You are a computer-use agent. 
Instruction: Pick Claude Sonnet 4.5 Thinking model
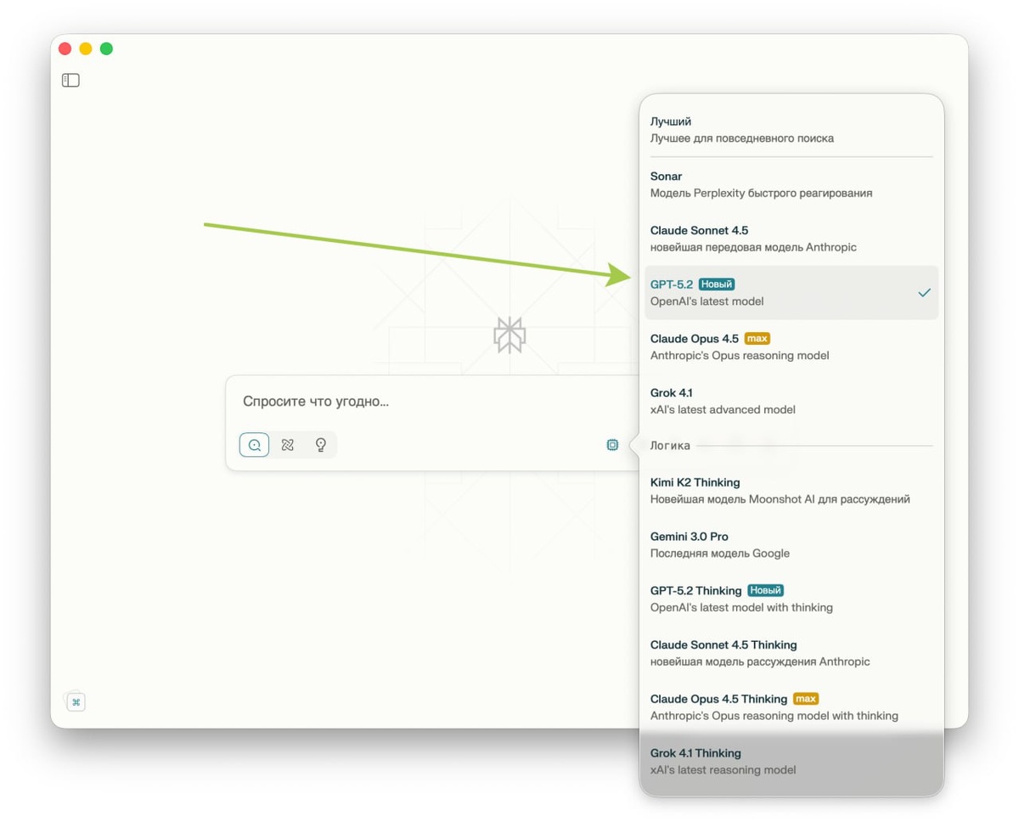(x=791, y=653)
